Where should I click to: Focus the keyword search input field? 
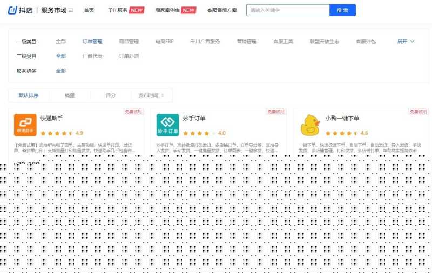[x=288, y=10]
